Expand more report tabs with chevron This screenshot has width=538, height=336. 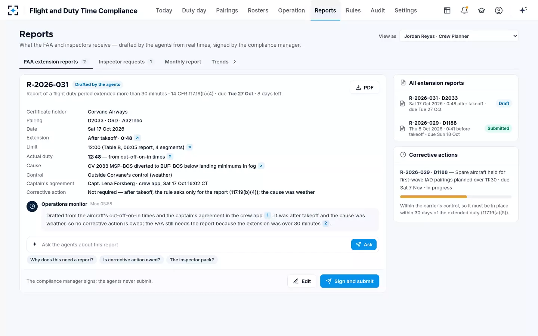235,62
